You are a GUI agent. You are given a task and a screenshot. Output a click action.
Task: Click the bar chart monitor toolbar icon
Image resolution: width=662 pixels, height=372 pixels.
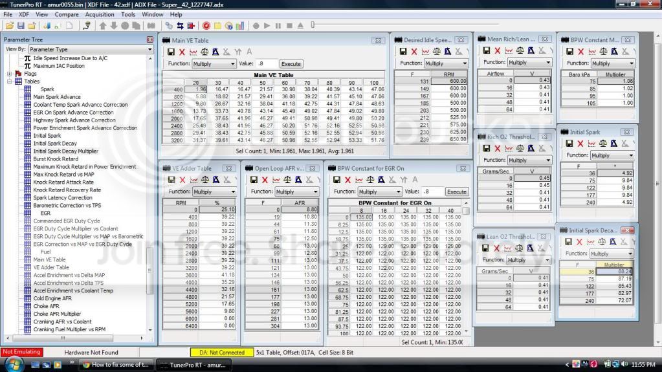tap(240, 26)
